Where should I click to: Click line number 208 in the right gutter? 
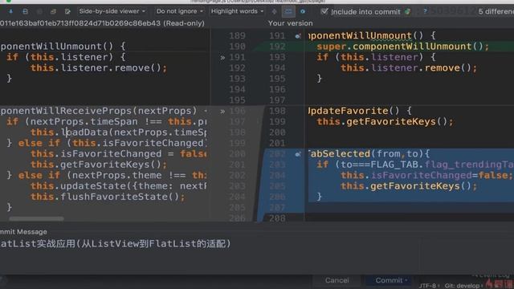277,218
